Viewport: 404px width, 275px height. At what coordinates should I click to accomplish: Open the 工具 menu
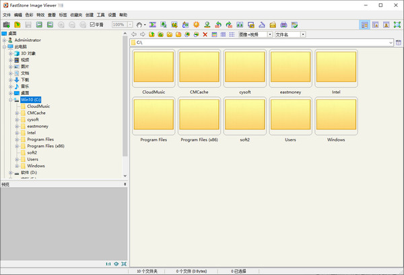(x=100, y=15)
